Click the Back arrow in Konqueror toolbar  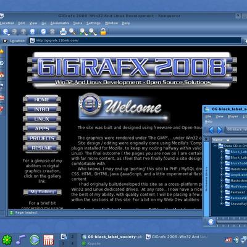point(5,31)
